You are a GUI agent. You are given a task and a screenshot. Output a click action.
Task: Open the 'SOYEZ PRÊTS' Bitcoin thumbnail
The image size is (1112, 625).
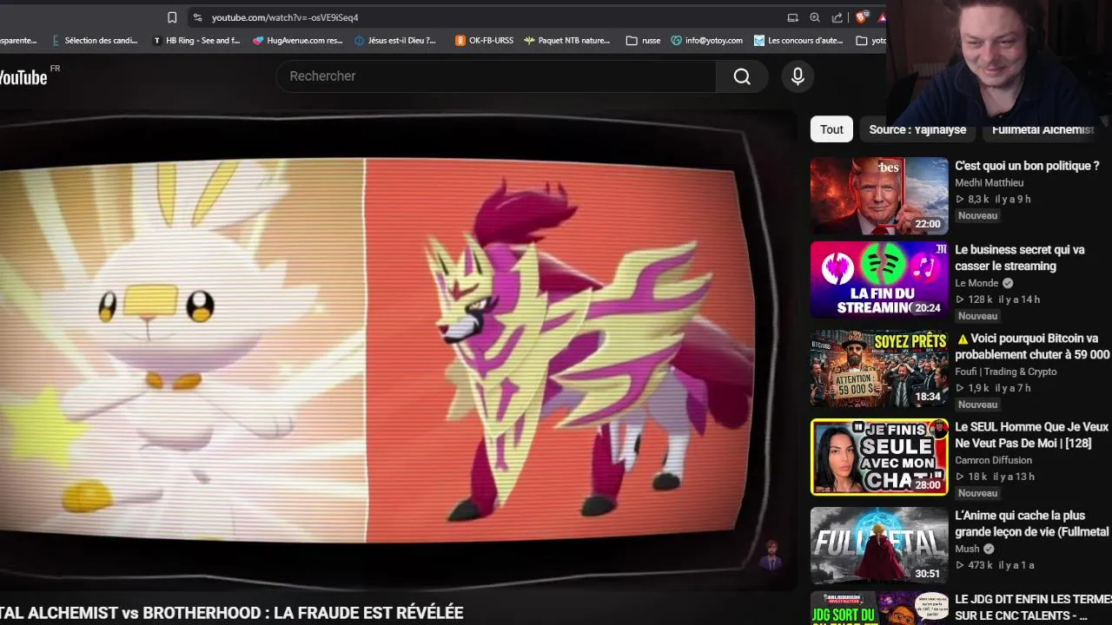pos(879,368)
